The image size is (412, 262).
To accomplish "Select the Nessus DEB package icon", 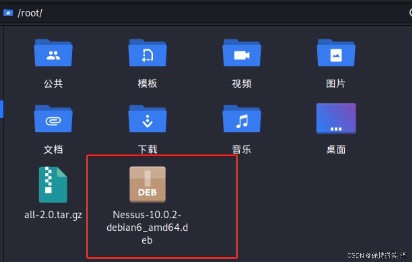I will click(x=147, y=184).
